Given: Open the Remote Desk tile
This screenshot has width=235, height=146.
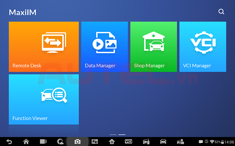Looking at the screenshot, I should [x=44, y=47].
